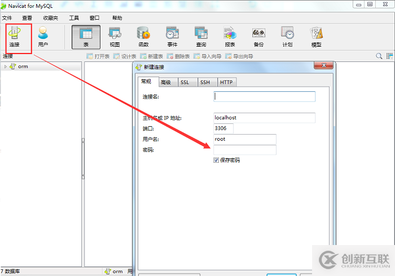Switch to the SSH tab
Screen dimensions: 395x276
(x=207, y=82)
